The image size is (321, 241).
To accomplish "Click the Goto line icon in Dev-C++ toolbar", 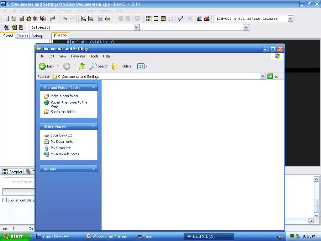I will (108, 19).
